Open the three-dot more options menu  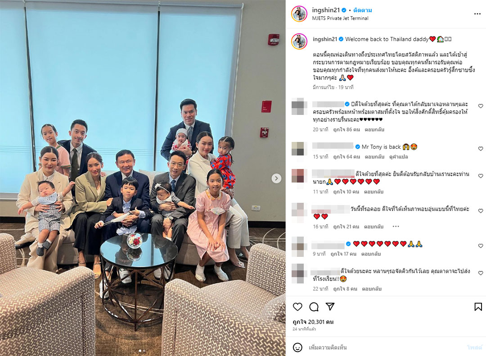click(x=477, y=14)
